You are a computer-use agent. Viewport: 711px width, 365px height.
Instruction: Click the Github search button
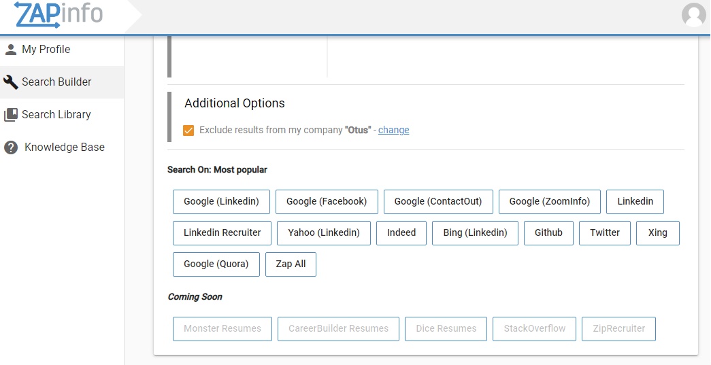point(548,233)
